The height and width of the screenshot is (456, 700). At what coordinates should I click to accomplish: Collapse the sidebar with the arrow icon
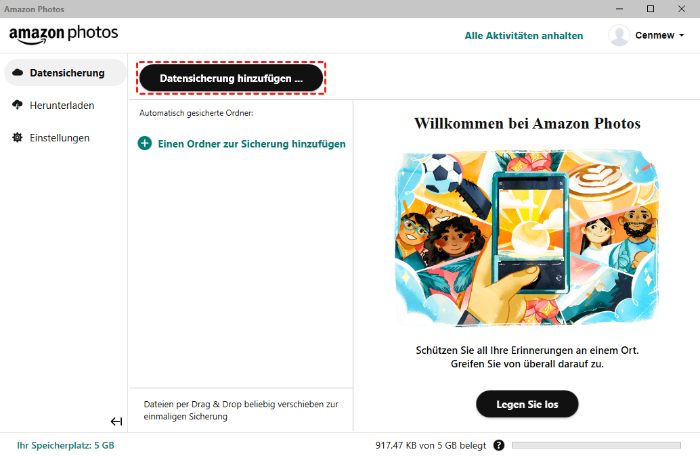[x=116, y=421]
